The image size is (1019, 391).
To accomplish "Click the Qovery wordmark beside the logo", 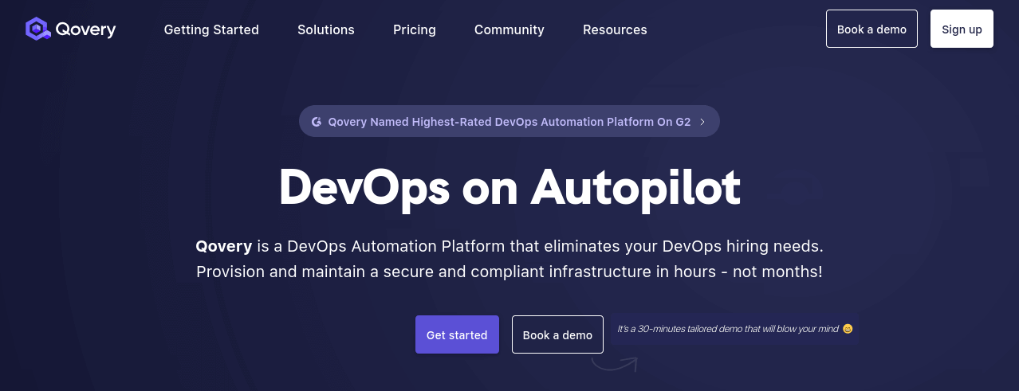I will pyautogui.click(x=85, y=29).
